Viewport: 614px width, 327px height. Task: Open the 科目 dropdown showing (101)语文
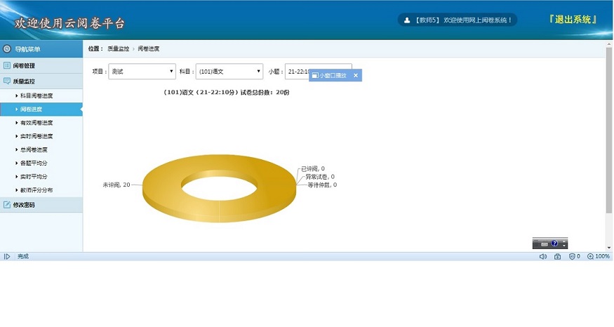tap(229, 72)
